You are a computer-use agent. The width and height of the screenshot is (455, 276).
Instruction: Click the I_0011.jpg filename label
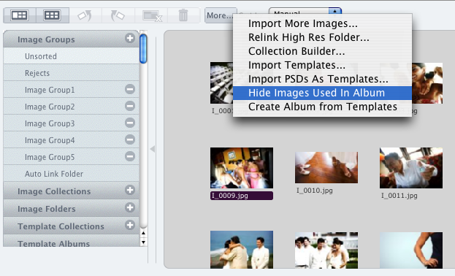pyautogui.click(x=399, y=196)
